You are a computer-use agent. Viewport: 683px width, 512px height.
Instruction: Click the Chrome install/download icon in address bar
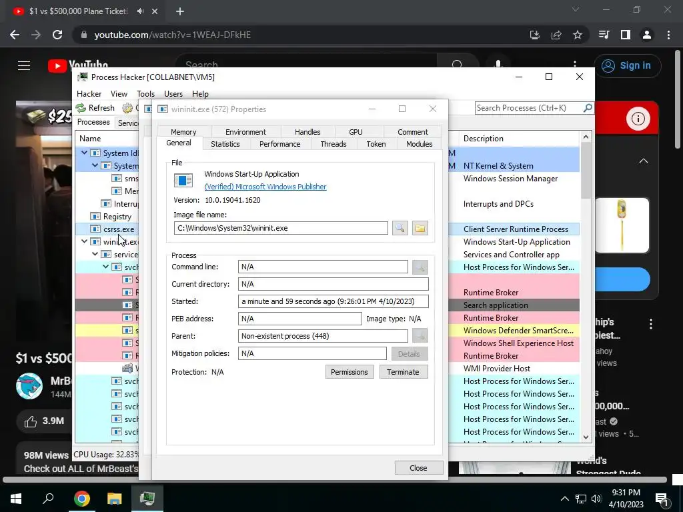pyautogui.click(x=535, y=35)
